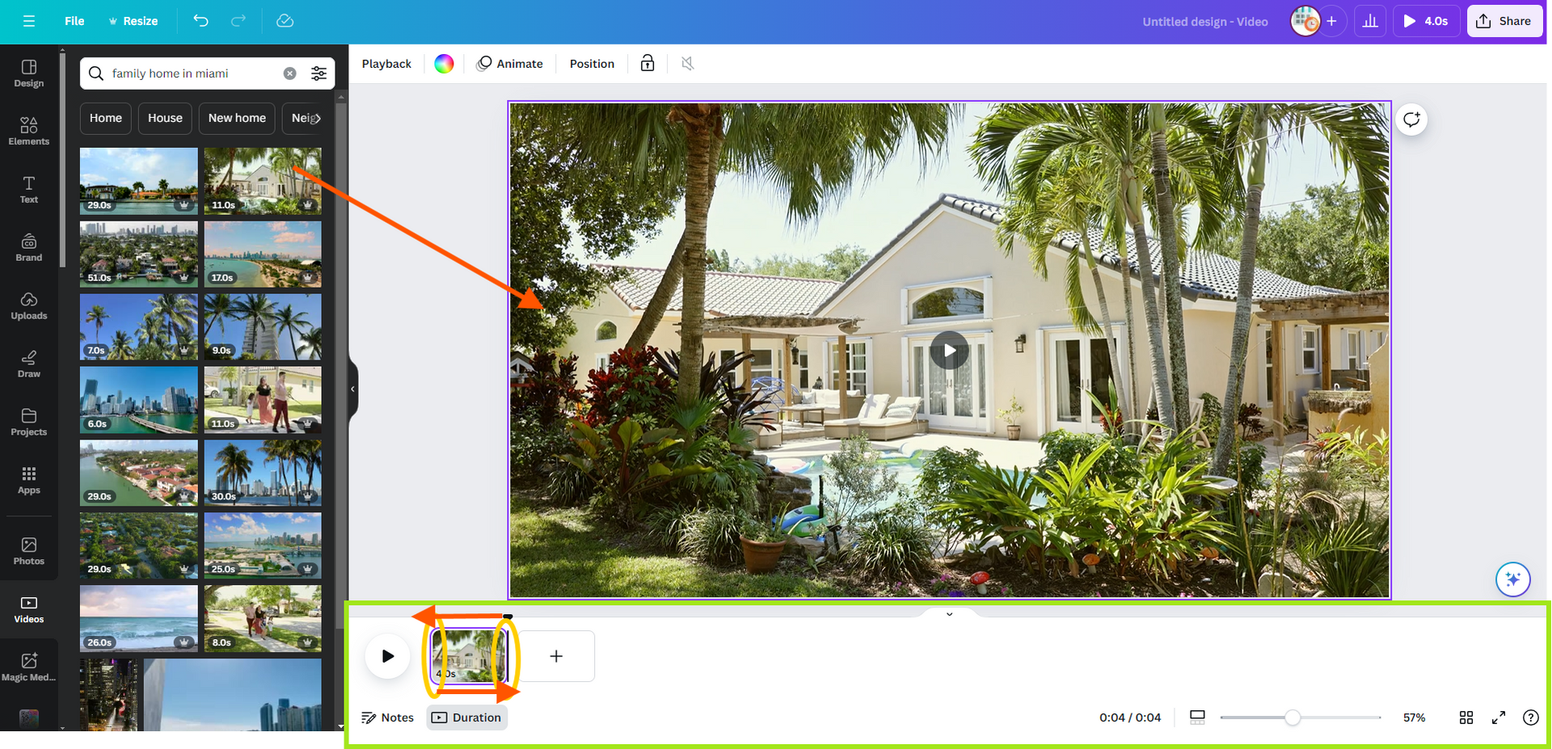Open the help question mark icon
The width and height of the screenshot is (1552, 749).
point(1530,717)
